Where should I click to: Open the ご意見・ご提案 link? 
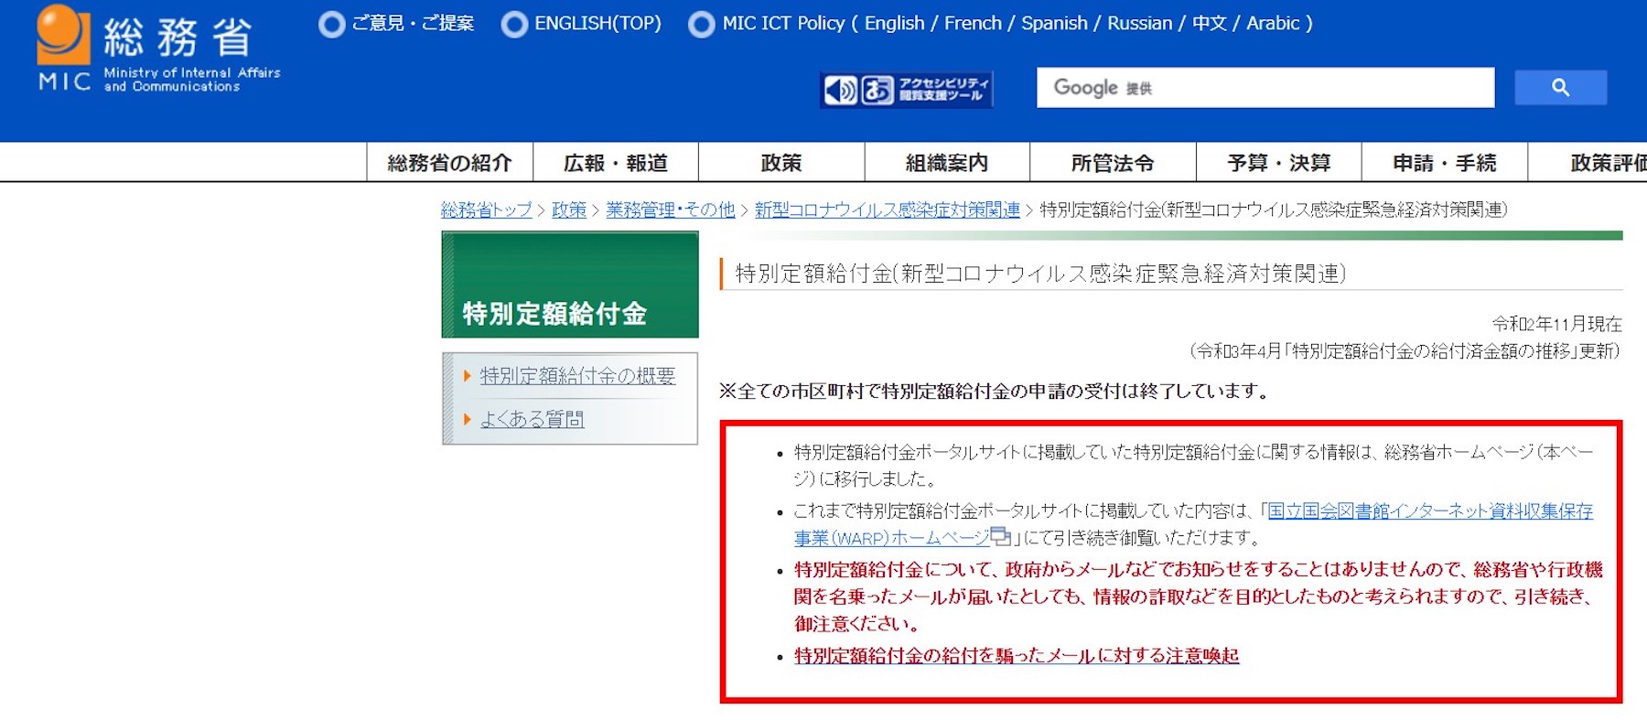tap(413, 23)
